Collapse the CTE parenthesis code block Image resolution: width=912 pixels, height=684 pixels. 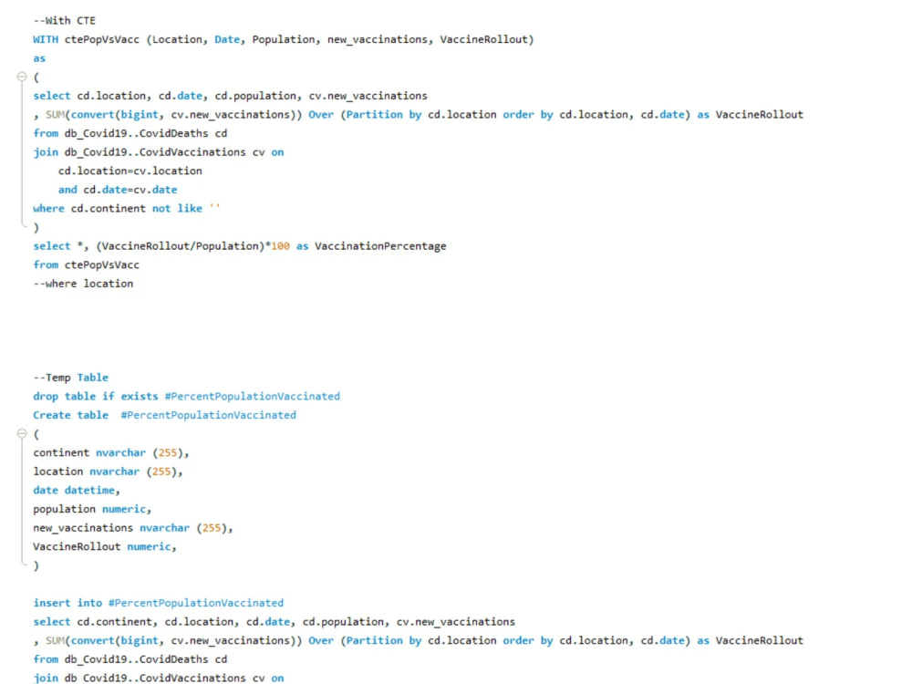point(22,77)
